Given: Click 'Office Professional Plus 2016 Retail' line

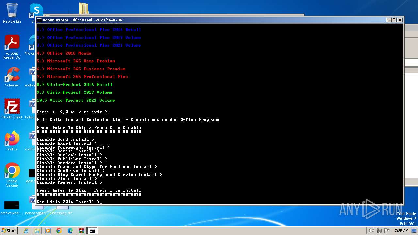Looking at the screenshot, I should click(x=89, y=30).
